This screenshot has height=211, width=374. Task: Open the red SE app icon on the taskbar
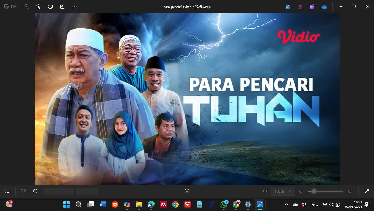click(x=187, y=204)
